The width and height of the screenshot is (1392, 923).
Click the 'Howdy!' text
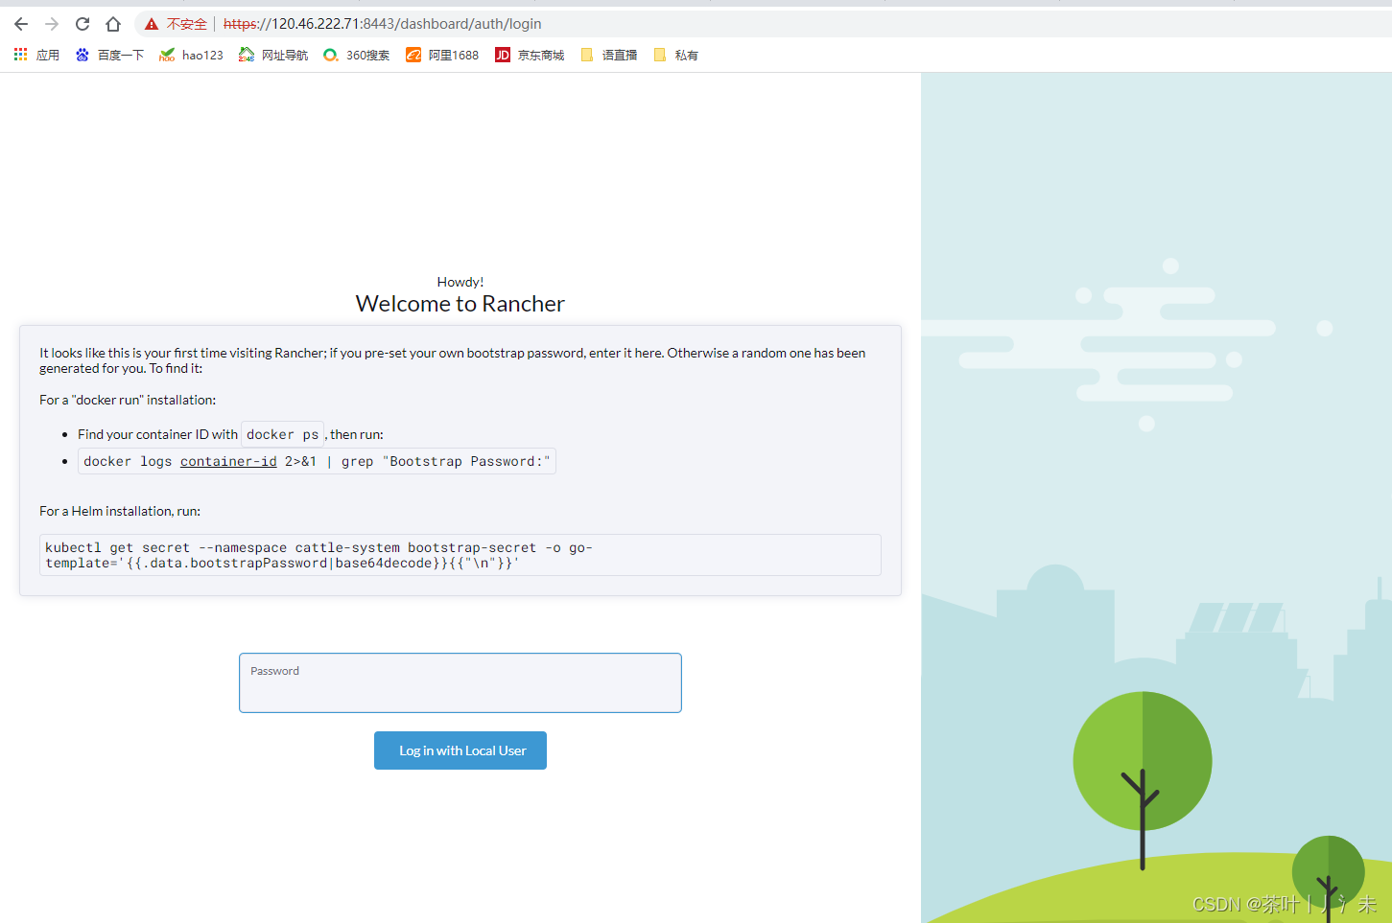[460, 282]
